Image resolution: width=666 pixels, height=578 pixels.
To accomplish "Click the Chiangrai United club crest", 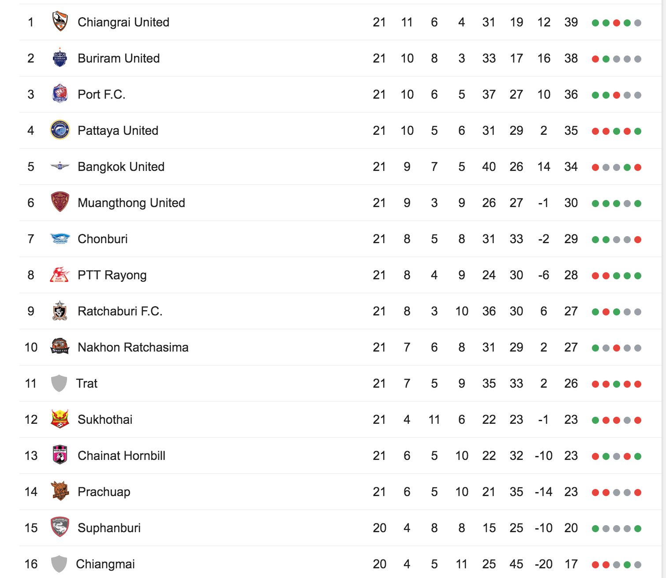I will pos(60,22).
